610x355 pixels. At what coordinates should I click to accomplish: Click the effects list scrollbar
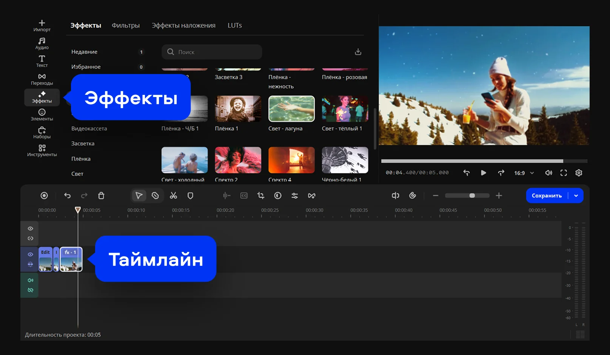click(x=375, y=128)
